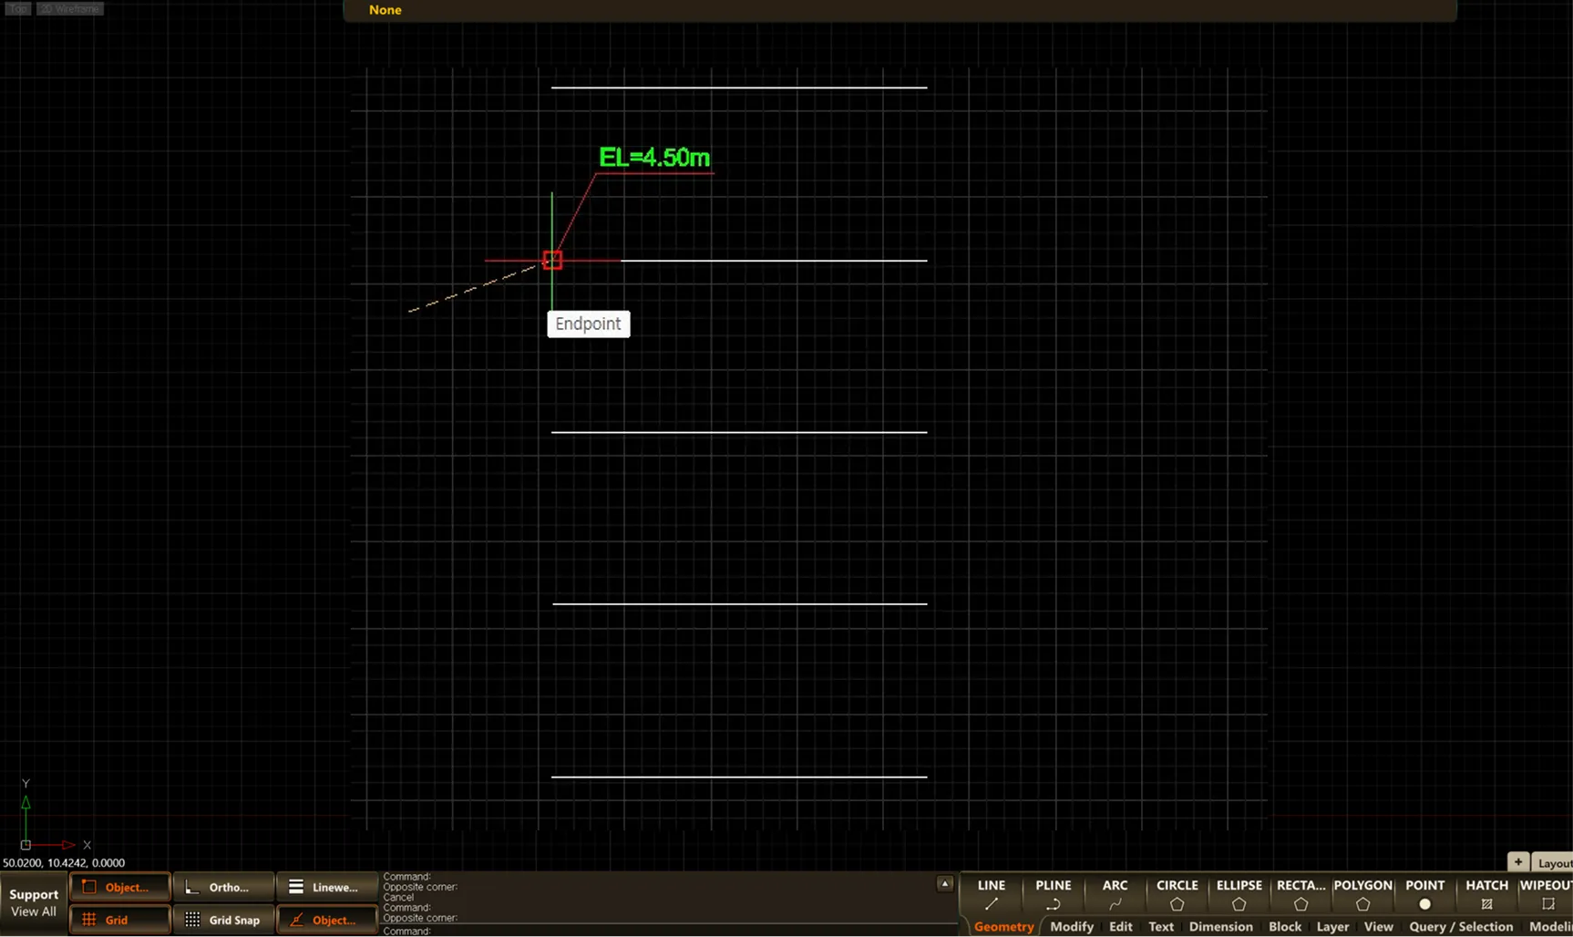Open the 2D Wireframe visual style label

pos(70,8)
